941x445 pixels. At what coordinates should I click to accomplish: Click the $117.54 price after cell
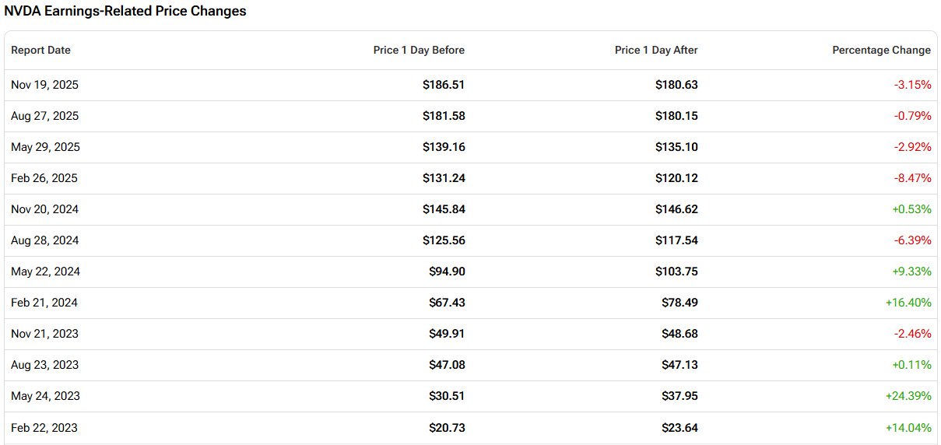pos(676,240)
